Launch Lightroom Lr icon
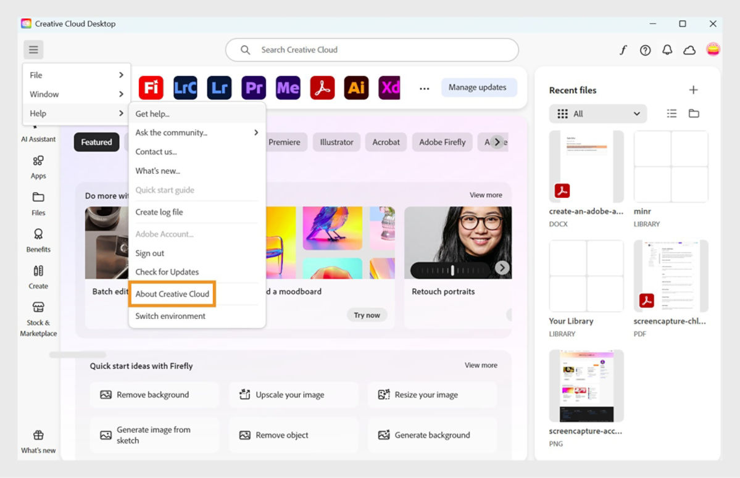Screen dimensions: 740x478 [220, 88]
